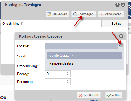Viewport: 131px width, 101px height.
Task: Decrease Bedrag value with down arrow
Action: pyautogui.click(x=67, y=75)
